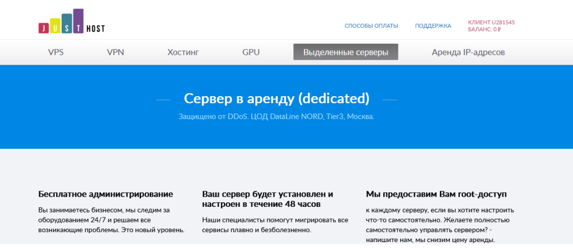
Task: Click the Баланс: 0 ₽ balance text
Action: (x=483, y=30)
